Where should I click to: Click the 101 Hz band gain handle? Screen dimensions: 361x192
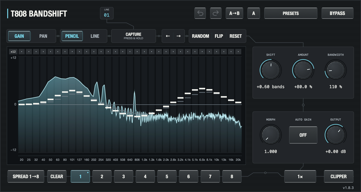(x=72, y=91)
